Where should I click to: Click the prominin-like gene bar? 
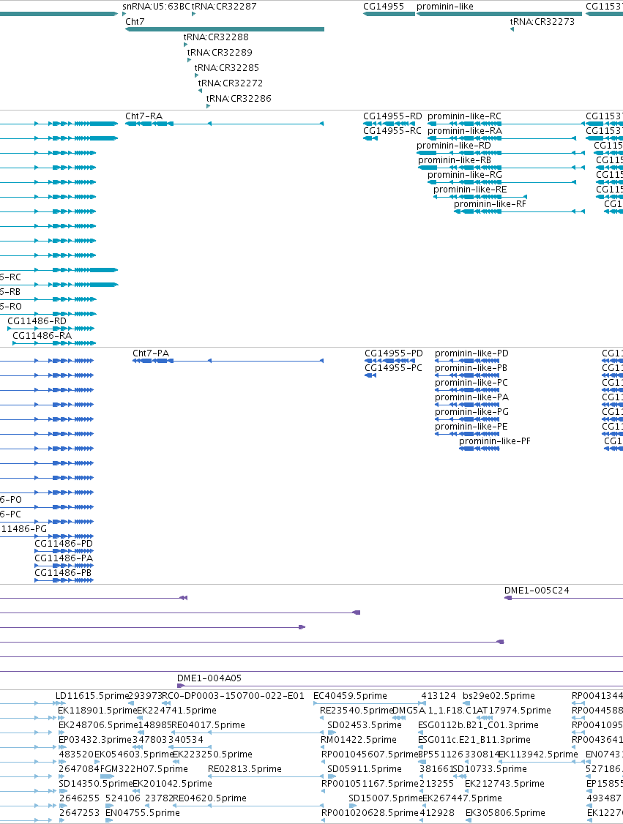tap(499, 14)
